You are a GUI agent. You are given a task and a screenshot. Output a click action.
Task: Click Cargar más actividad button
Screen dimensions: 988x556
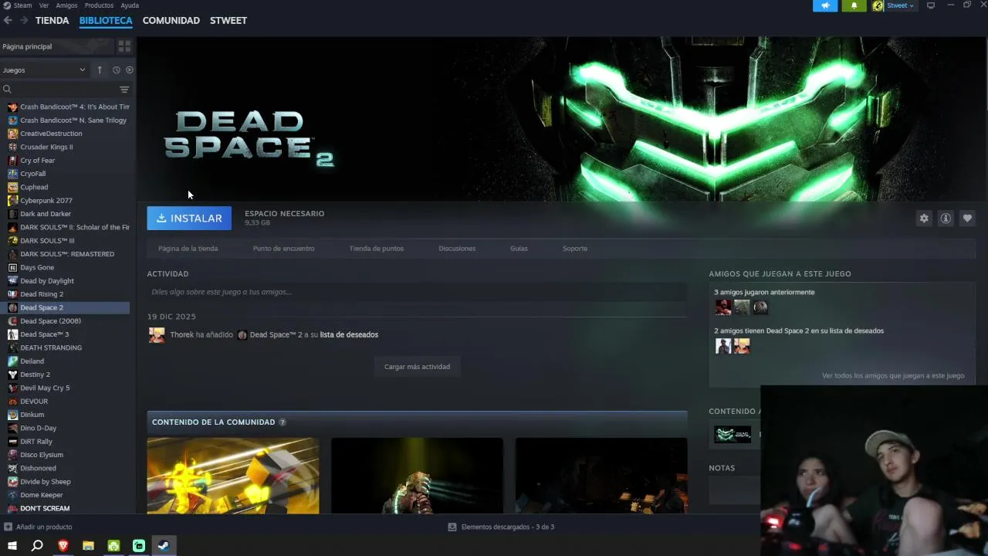[417, 367]
